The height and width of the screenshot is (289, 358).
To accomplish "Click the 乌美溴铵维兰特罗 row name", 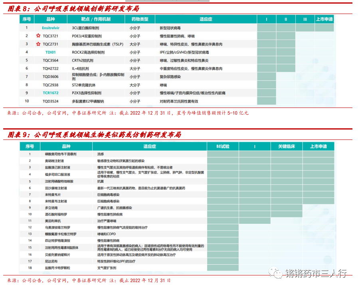I will coord(57,227).
